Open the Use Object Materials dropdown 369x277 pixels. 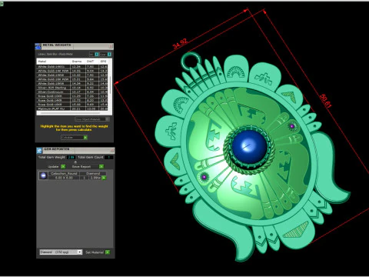[92, 119]
